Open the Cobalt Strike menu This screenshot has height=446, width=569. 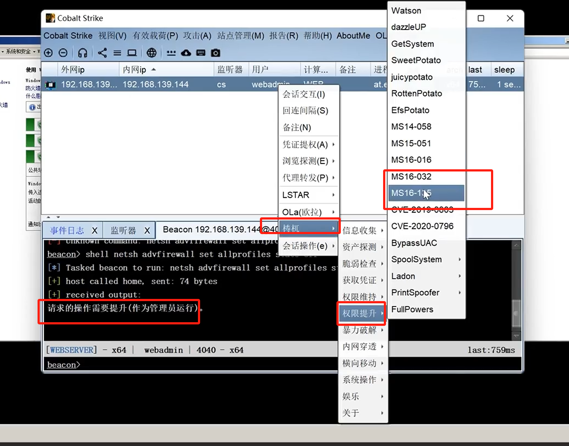click(x=68, y=36)
